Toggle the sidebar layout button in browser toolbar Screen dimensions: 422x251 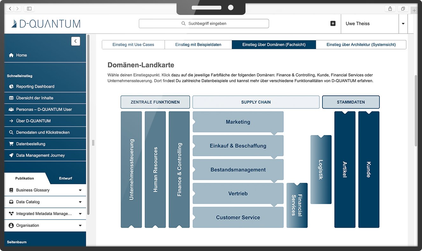point(29,8)
